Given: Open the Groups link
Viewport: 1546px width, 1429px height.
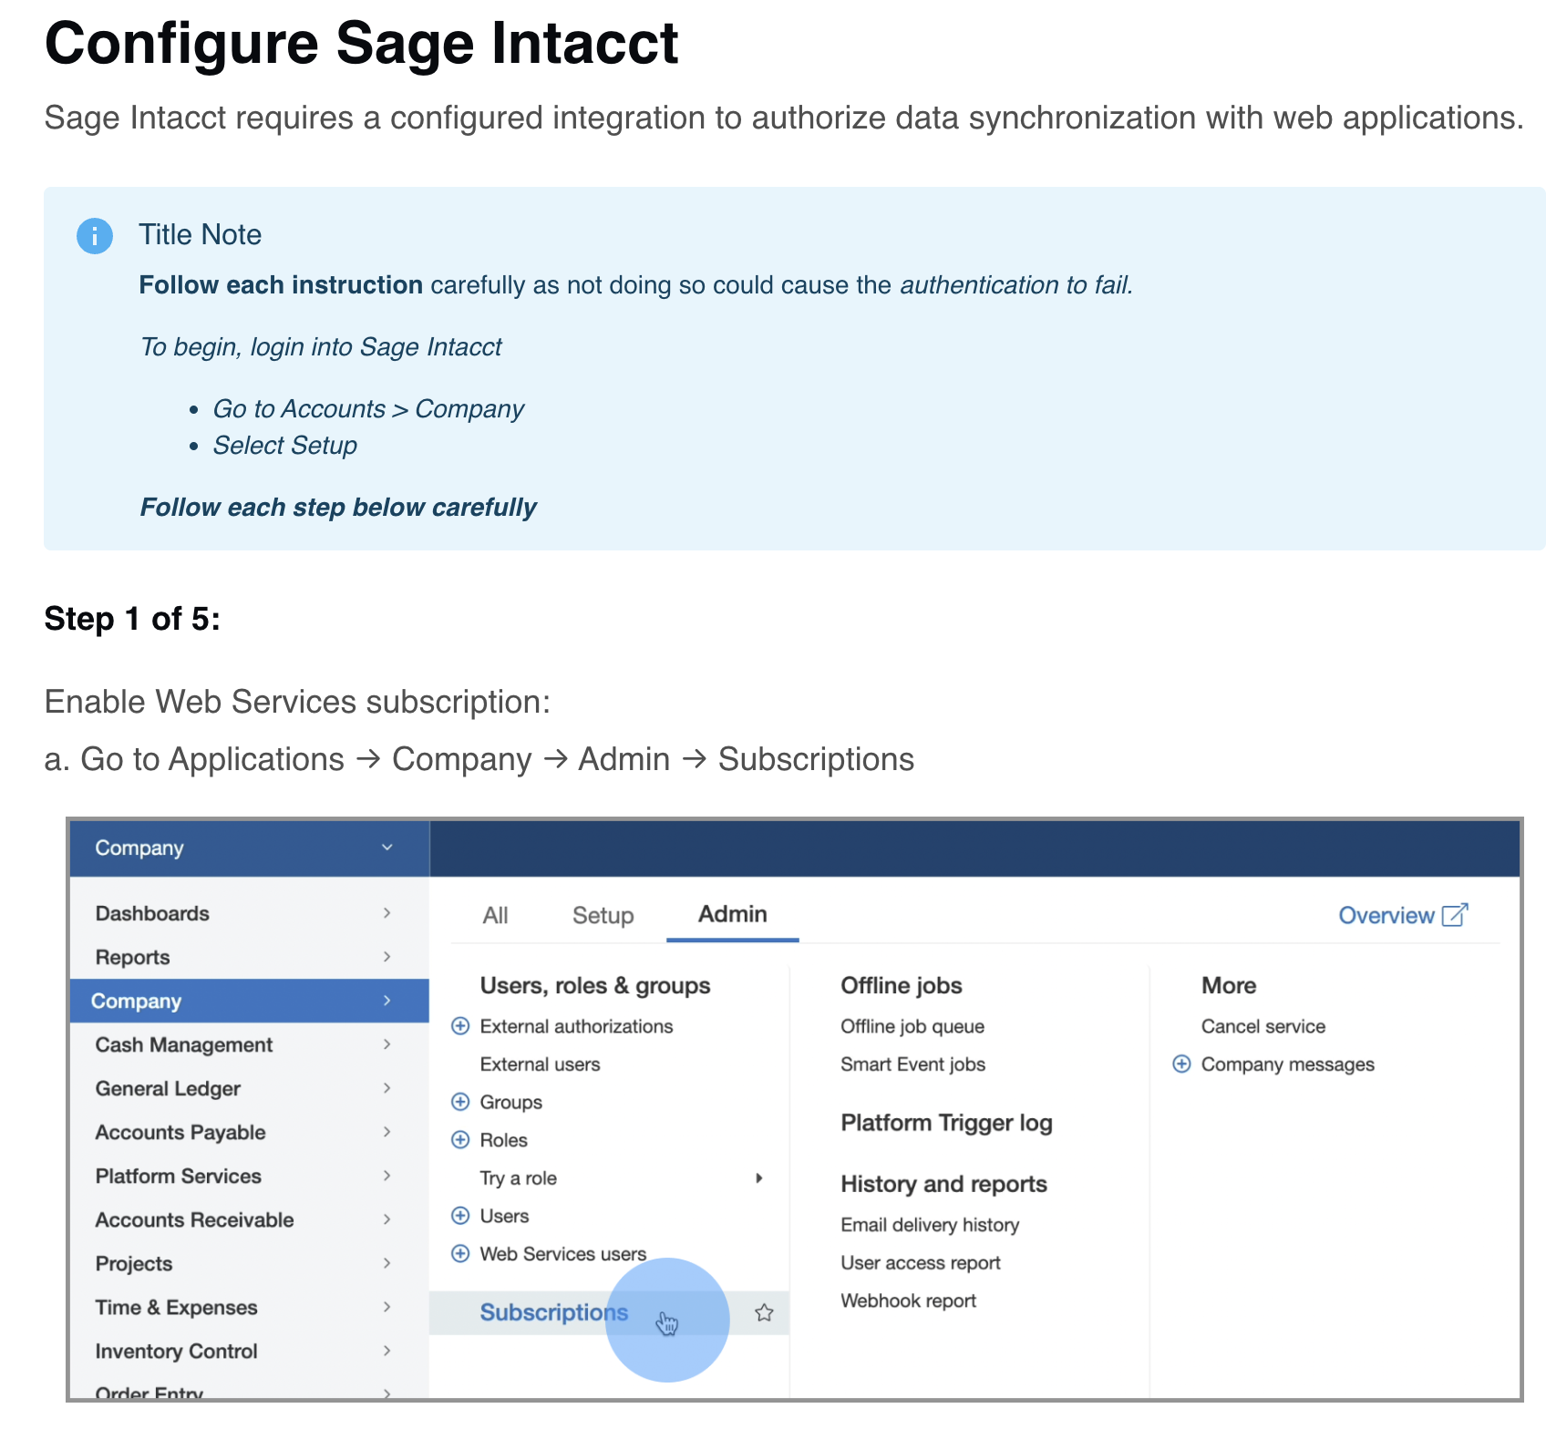Looking at the screenshot, I should coord(510,1102).
